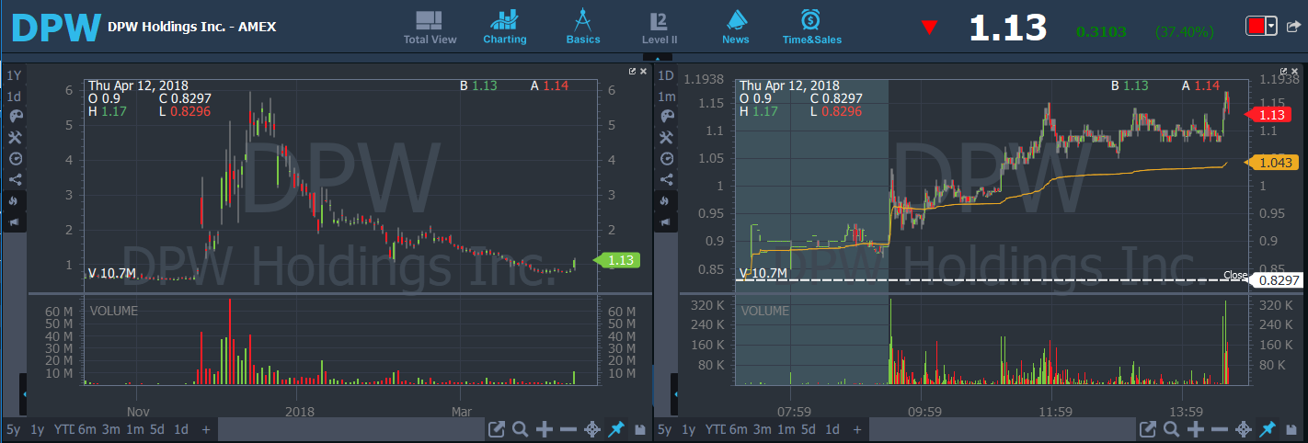Screen dimensions: 1308x443
Task: Open the Level II window
Action: [660, 28]
